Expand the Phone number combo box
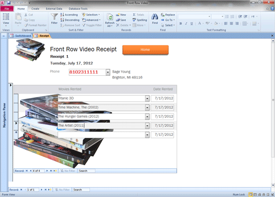 pyautogui.click(x=108, y=72)
